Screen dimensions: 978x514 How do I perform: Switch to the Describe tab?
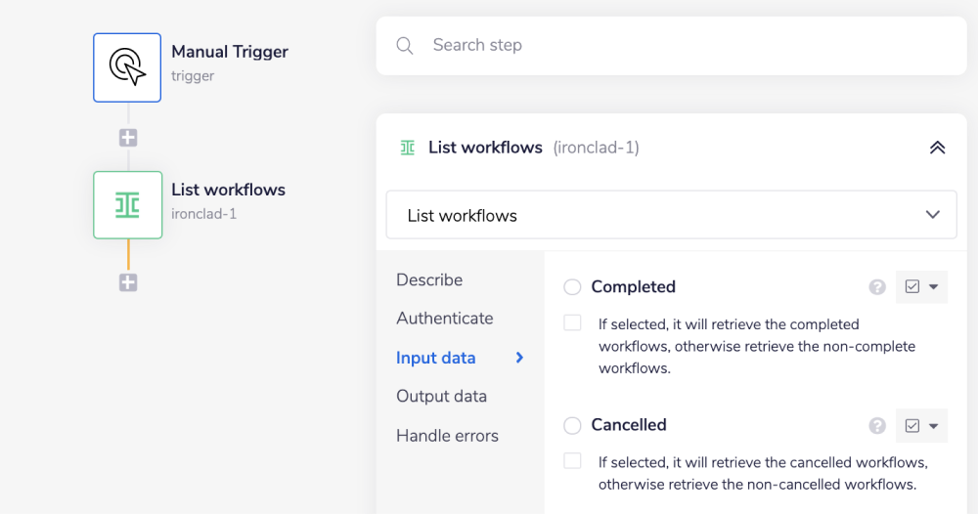point(429,279)
